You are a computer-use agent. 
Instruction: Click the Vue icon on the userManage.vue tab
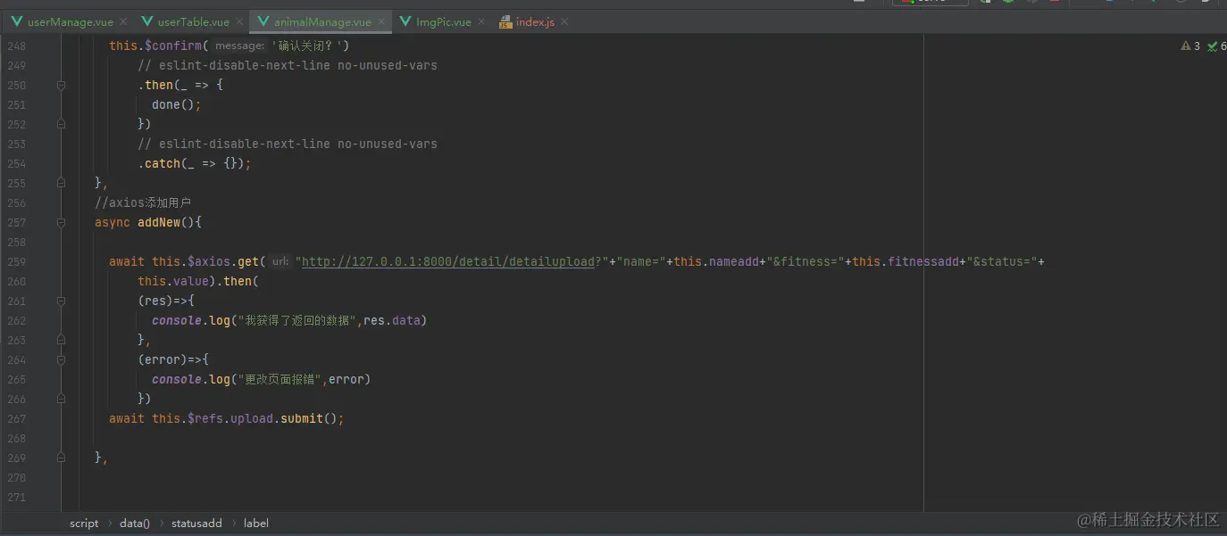[x=17, y=21]
